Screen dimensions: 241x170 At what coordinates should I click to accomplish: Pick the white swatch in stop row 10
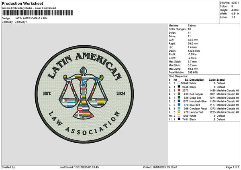tap(179, 115)
